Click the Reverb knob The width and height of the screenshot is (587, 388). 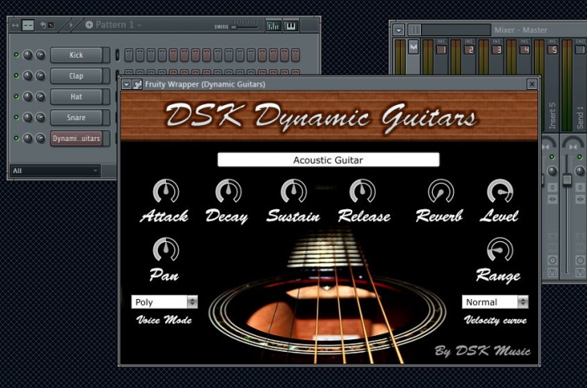440,191
